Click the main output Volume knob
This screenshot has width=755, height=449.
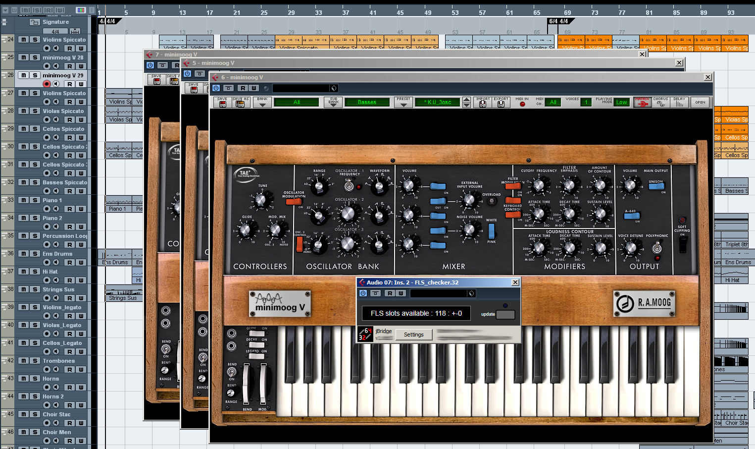coord(630,186)
